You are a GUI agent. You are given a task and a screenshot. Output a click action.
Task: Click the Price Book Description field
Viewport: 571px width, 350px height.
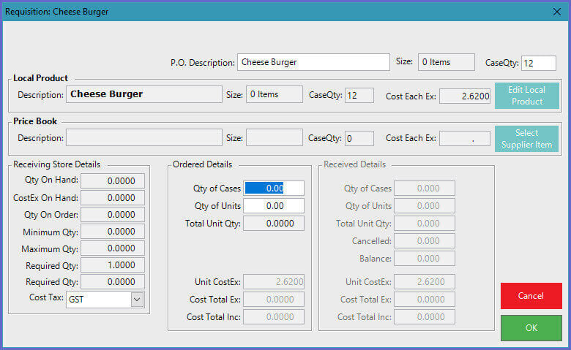(x=144, y=138)
